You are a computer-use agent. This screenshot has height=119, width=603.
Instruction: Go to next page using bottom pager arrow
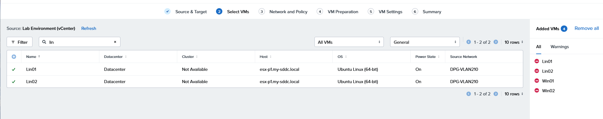click(496, 94)
